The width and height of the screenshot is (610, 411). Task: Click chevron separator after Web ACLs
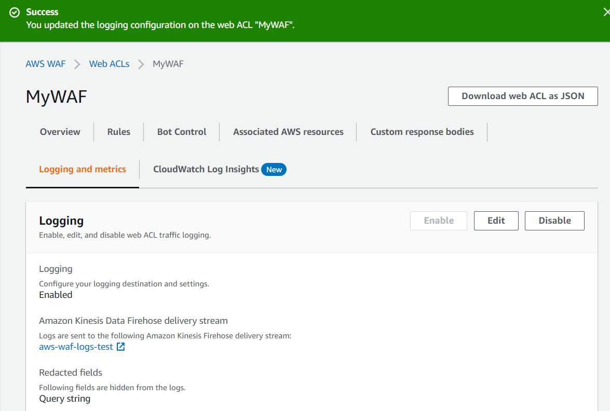click(141, 64)
